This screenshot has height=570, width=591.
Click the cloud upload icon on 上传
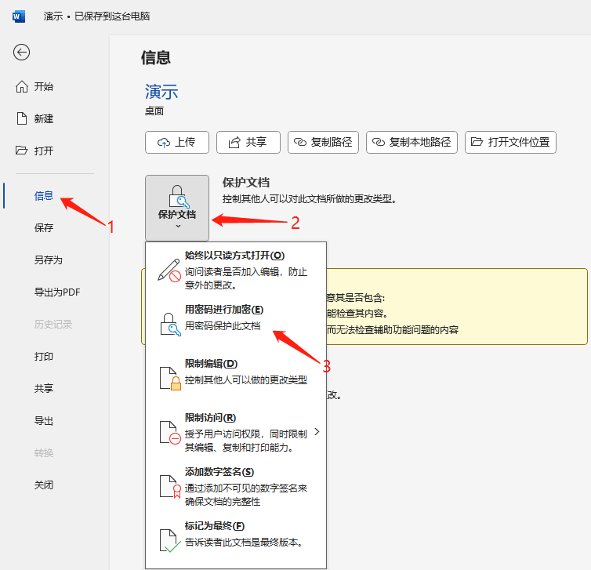164,143
